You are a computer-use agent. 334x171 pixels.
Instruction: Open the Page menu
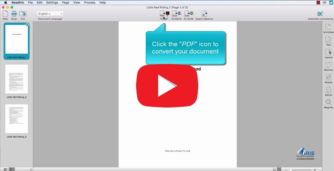[x=65, y=2]
